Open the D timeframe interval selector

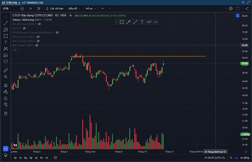tap(31, 9)
